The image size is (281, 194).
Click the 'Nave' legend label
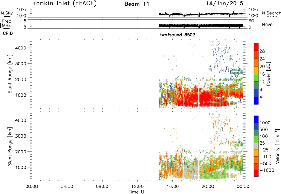click(267, 24)
